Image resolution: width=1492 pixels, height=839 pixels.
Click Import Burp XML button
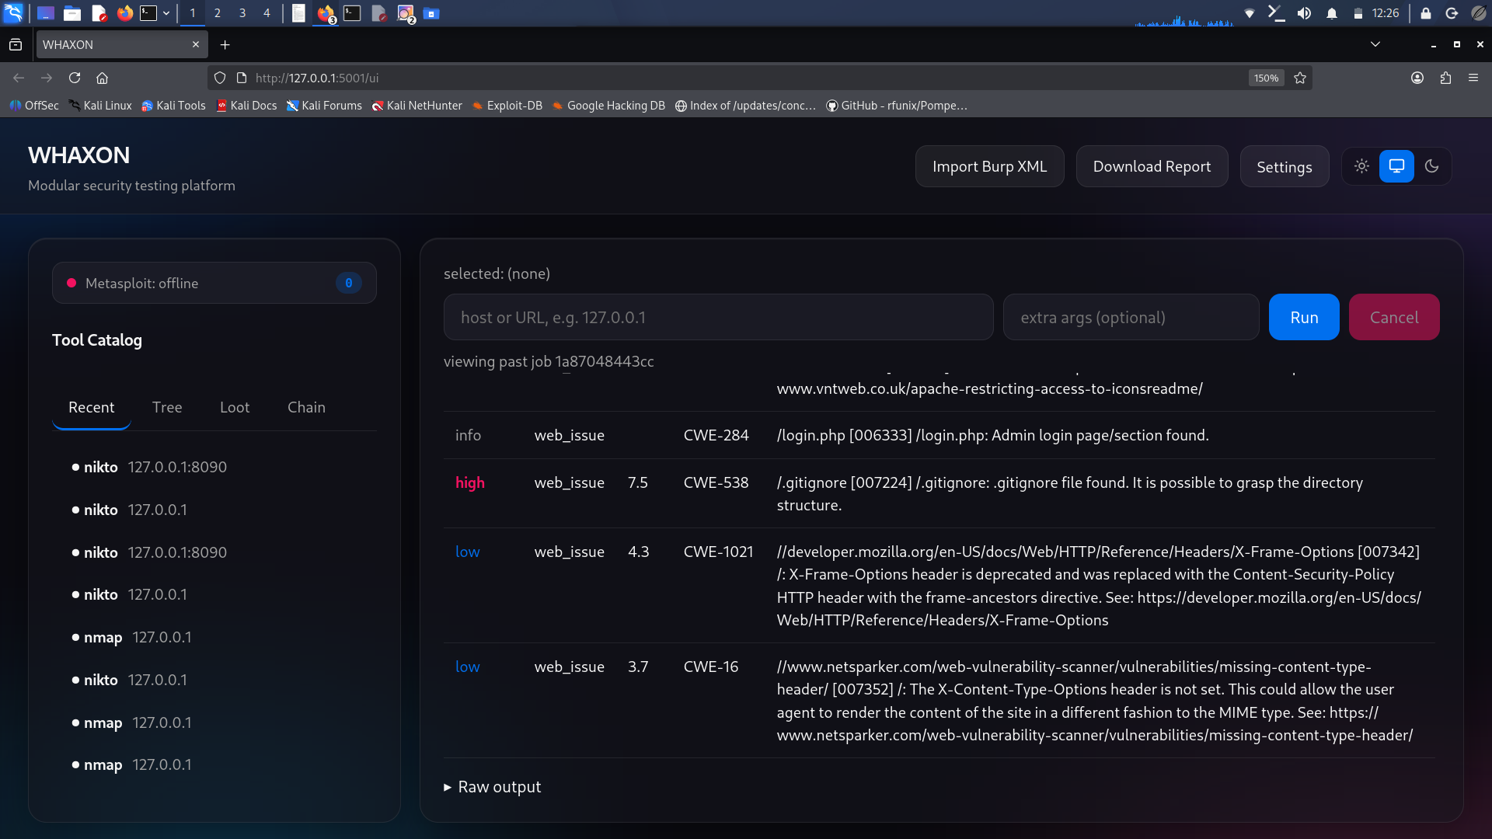pyautogui.click(x=989, y=166)
